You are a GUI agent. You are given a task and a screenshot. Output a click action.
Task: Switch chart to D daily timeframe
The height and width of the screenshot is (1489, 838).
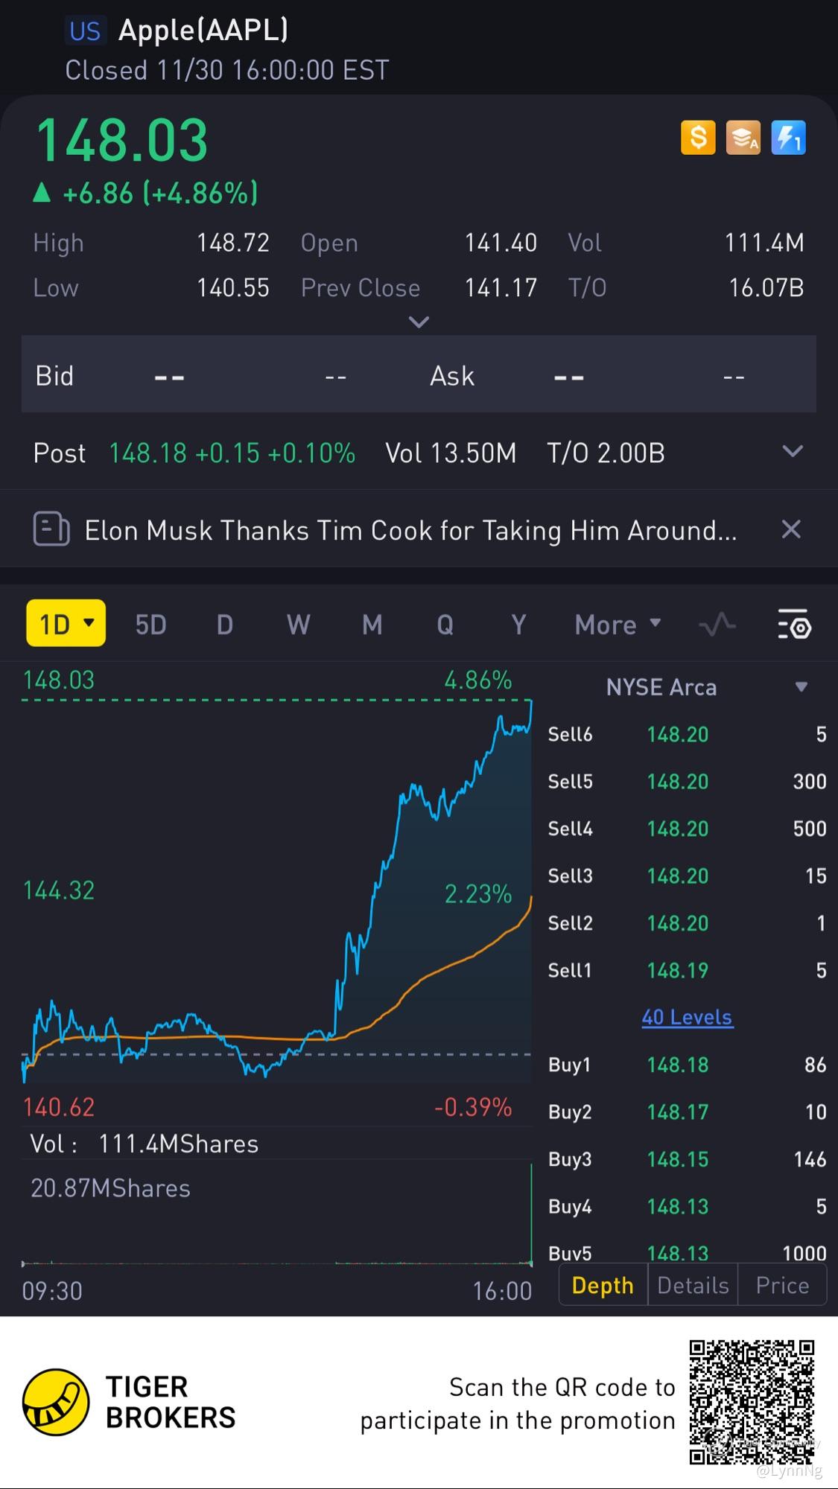(224, 625)
